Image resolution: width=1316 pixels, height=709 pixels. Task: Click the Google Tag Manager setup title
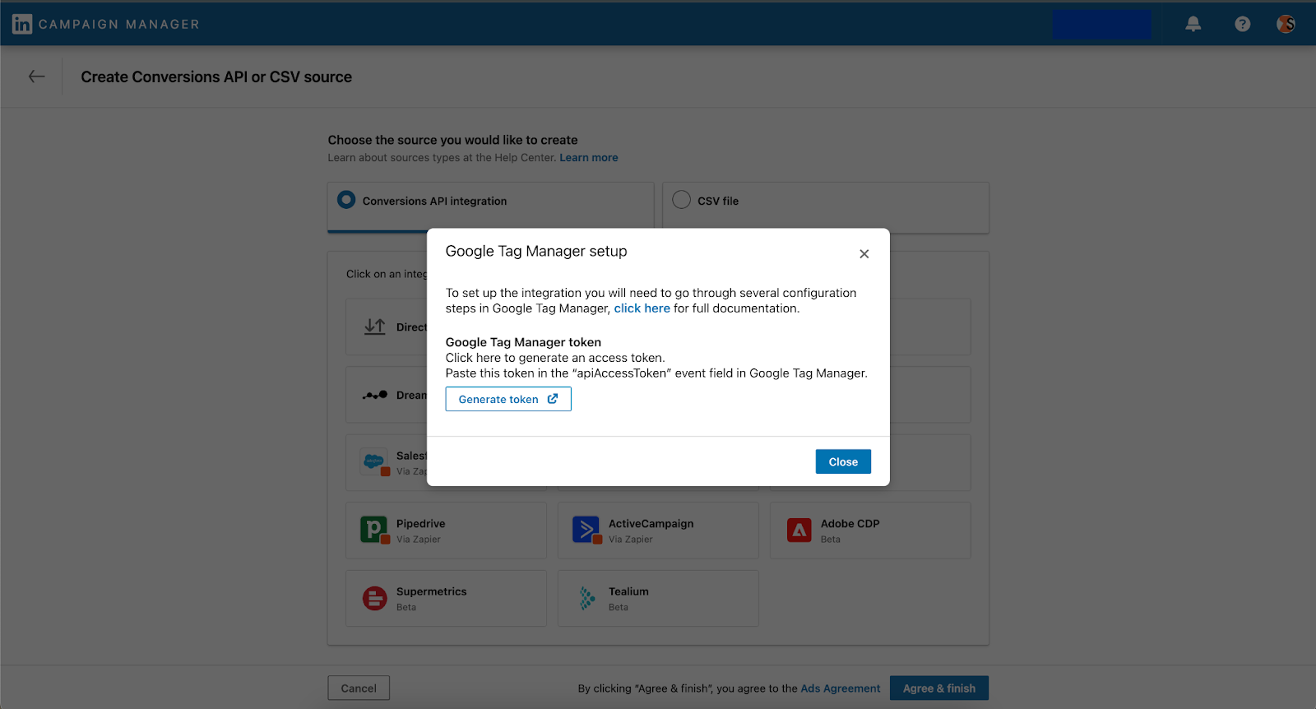pyautogui.click(x=536, y=252)
